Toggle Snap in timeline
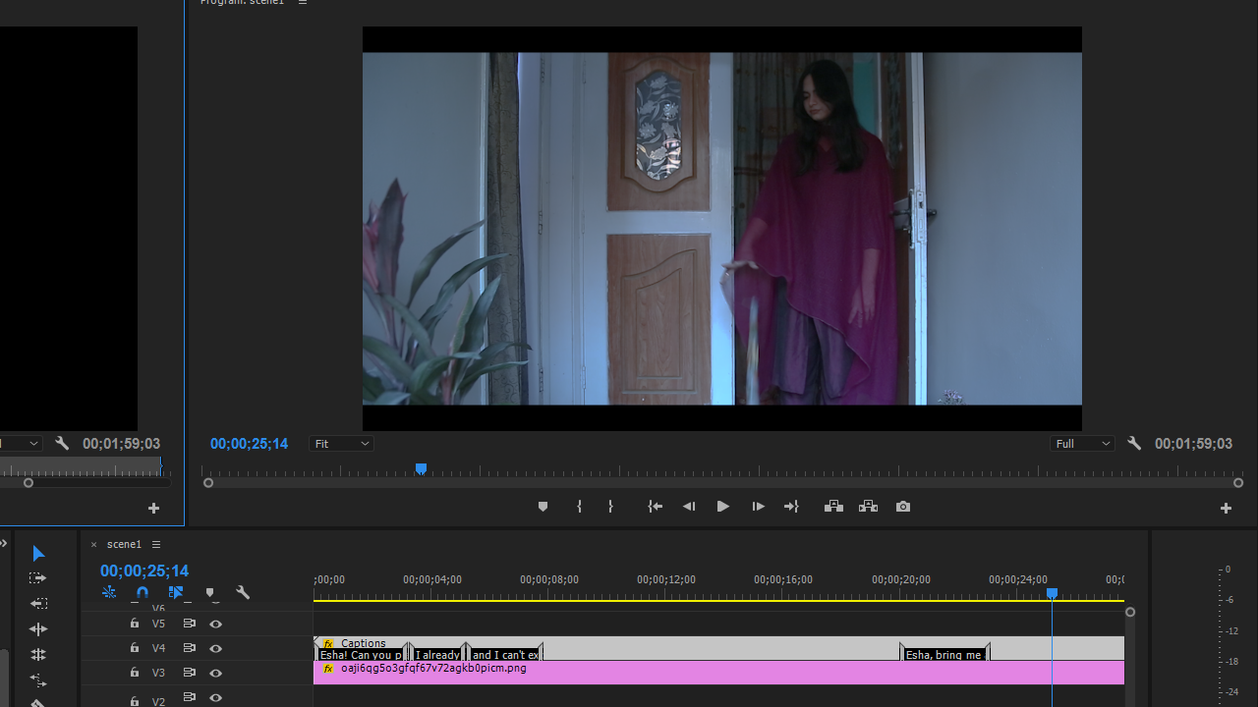This screenshot has width=1258, height=707. click(x=143, y=593)
